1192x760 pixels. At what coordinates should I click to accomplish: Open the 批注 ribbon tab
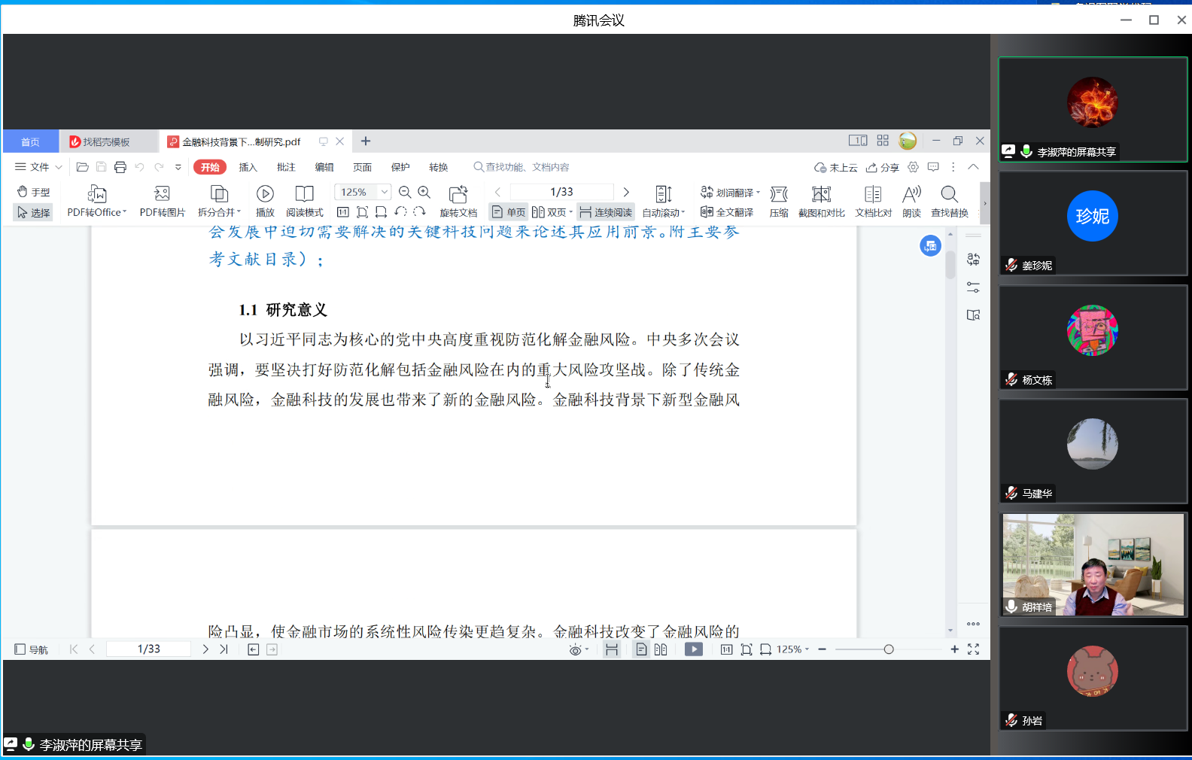point(286,167)
